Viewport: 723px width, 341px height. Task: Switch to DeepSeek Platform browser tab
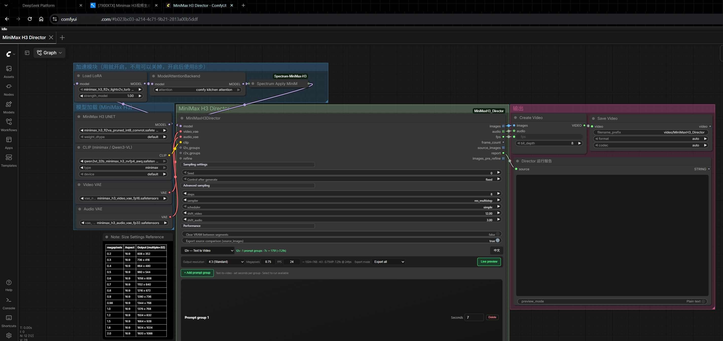pyautogui.click(x=39, y=5)
